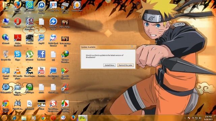Open the Control Panel desktop icon

click(6, 73)
